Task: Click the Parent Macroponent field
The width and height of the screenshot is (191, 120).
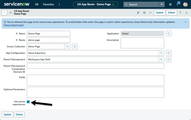Action: 93,59
